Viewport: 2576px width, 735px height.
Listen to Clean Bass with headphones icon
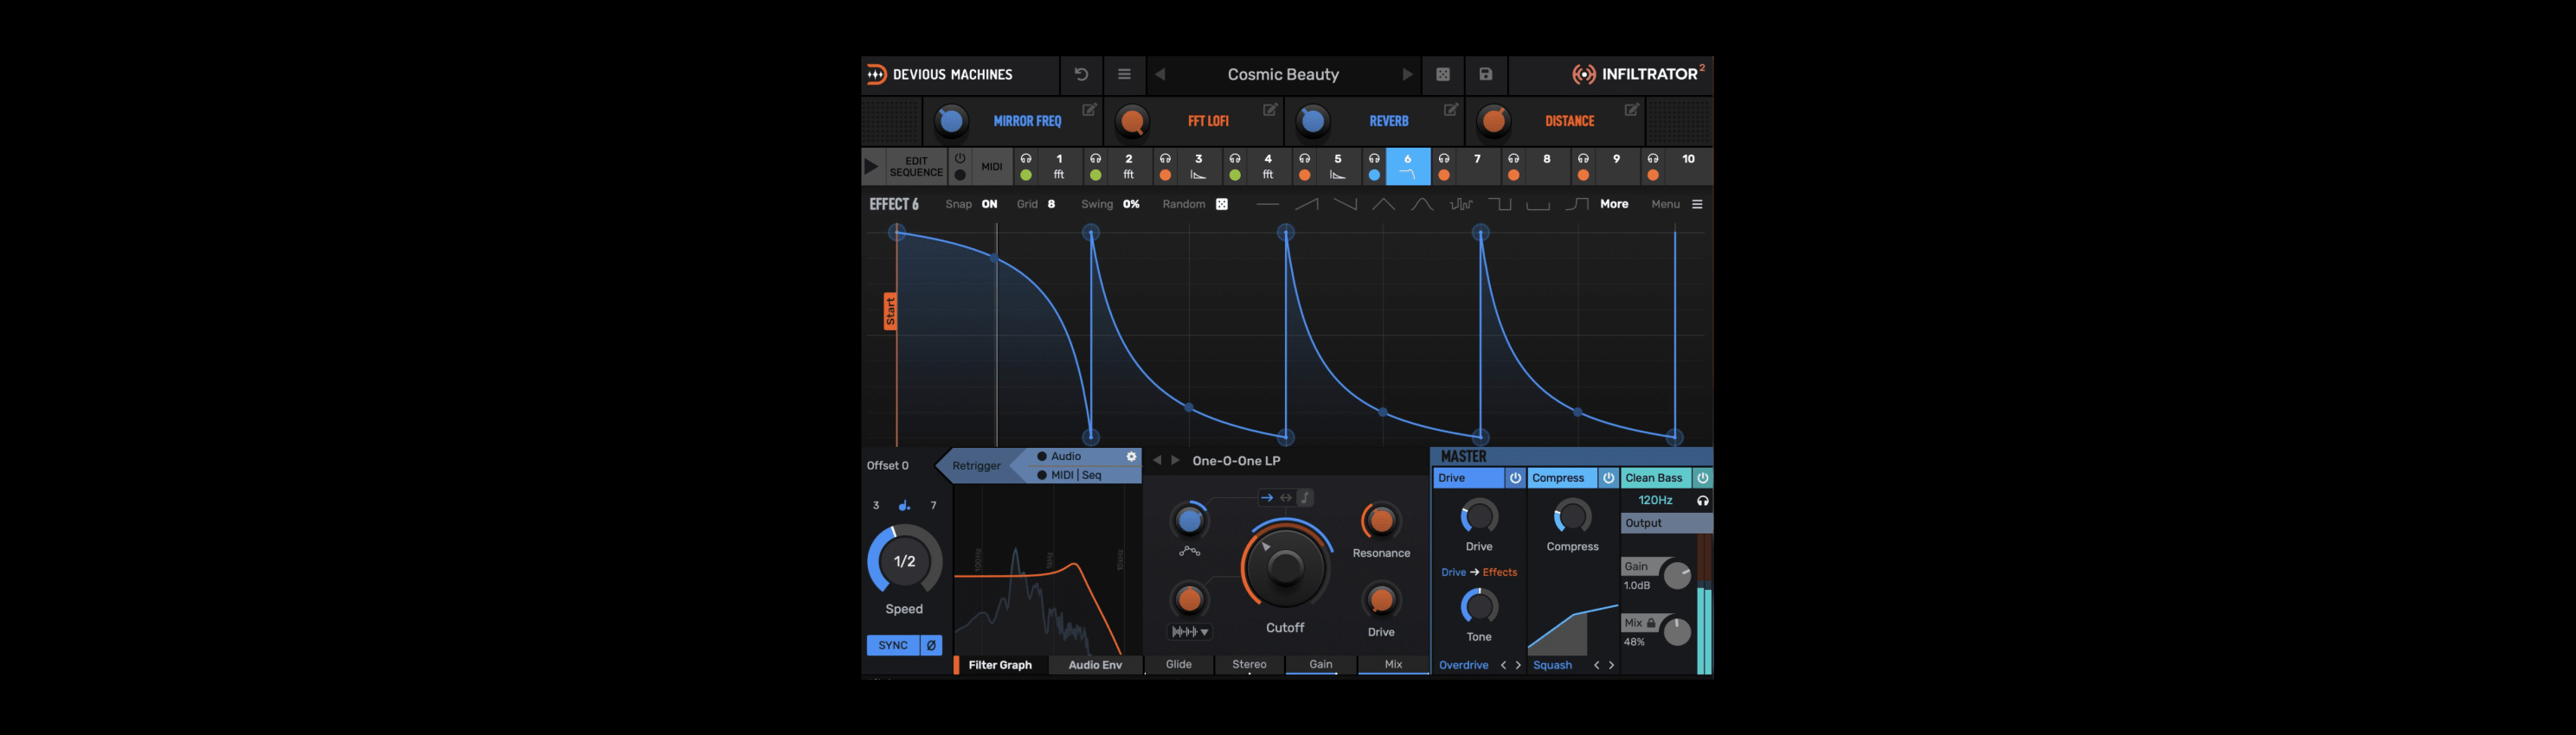(1702, 501)
